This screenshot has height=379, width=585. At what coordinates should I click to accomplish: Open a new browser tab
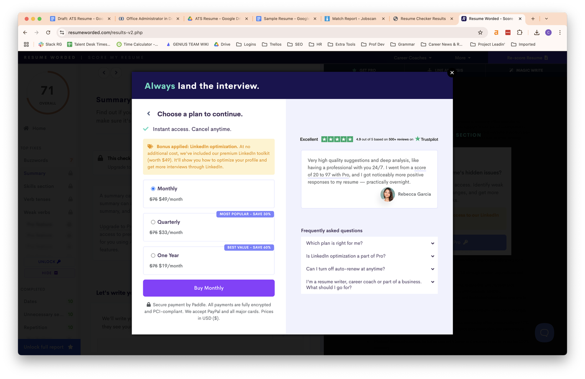[533, 19]
